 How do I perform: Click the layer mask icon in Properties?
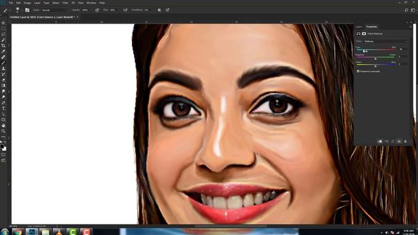coord(364,34)
